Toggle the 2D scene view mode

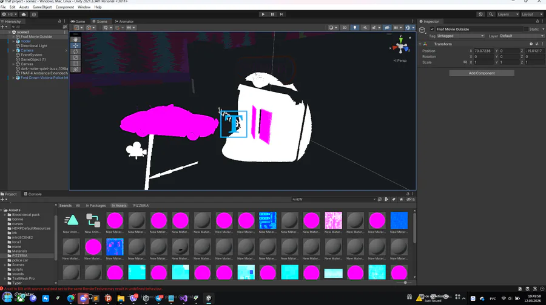point(345,28)
